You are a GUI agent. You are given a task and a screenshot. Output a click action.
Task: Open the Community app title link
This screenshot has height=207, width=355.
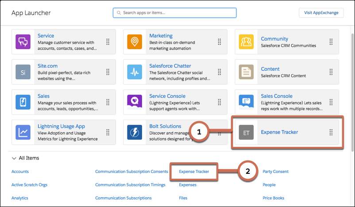pyautogui.click(x=274, y=38)
